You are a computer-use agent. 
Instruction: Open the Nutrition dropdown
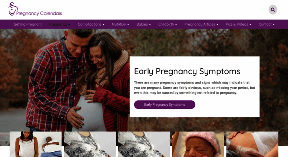(120, 24)
